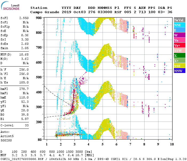
Task: Click the foEs value 2.60
Action: (25, 44)
